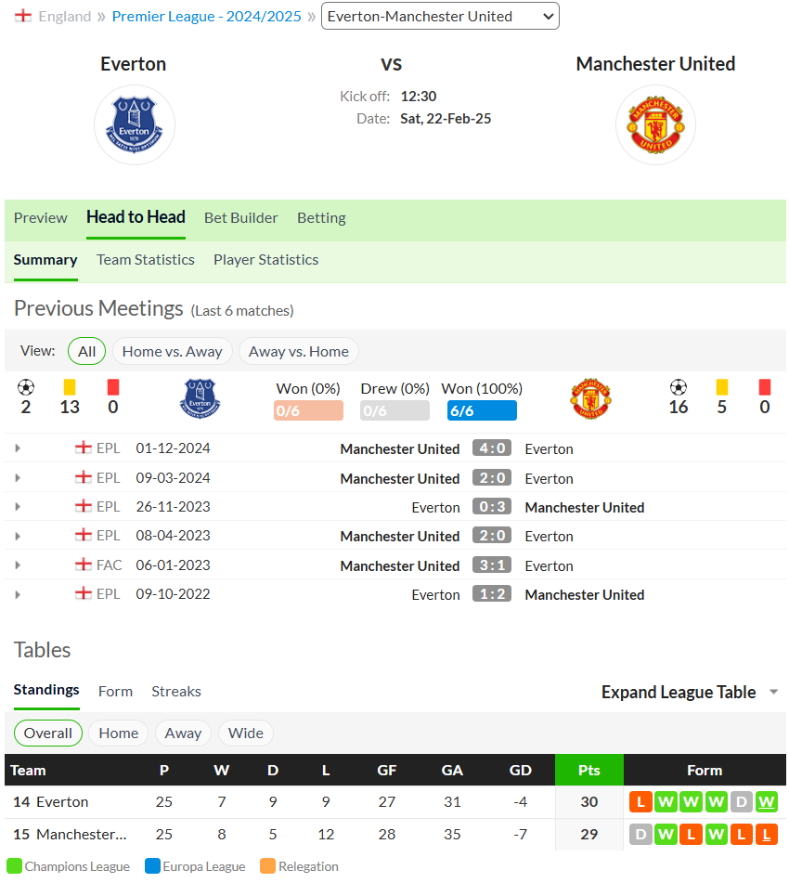This screenshot has height=883, width=789.
Task: Open the Everton-Manchester United match dropdown
Action: [x=440, y=17]
